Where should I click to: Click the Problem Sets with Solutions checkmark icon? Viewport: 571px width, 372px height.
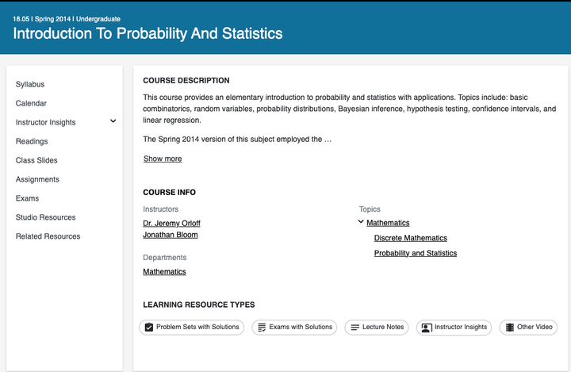tap(149, 328)
